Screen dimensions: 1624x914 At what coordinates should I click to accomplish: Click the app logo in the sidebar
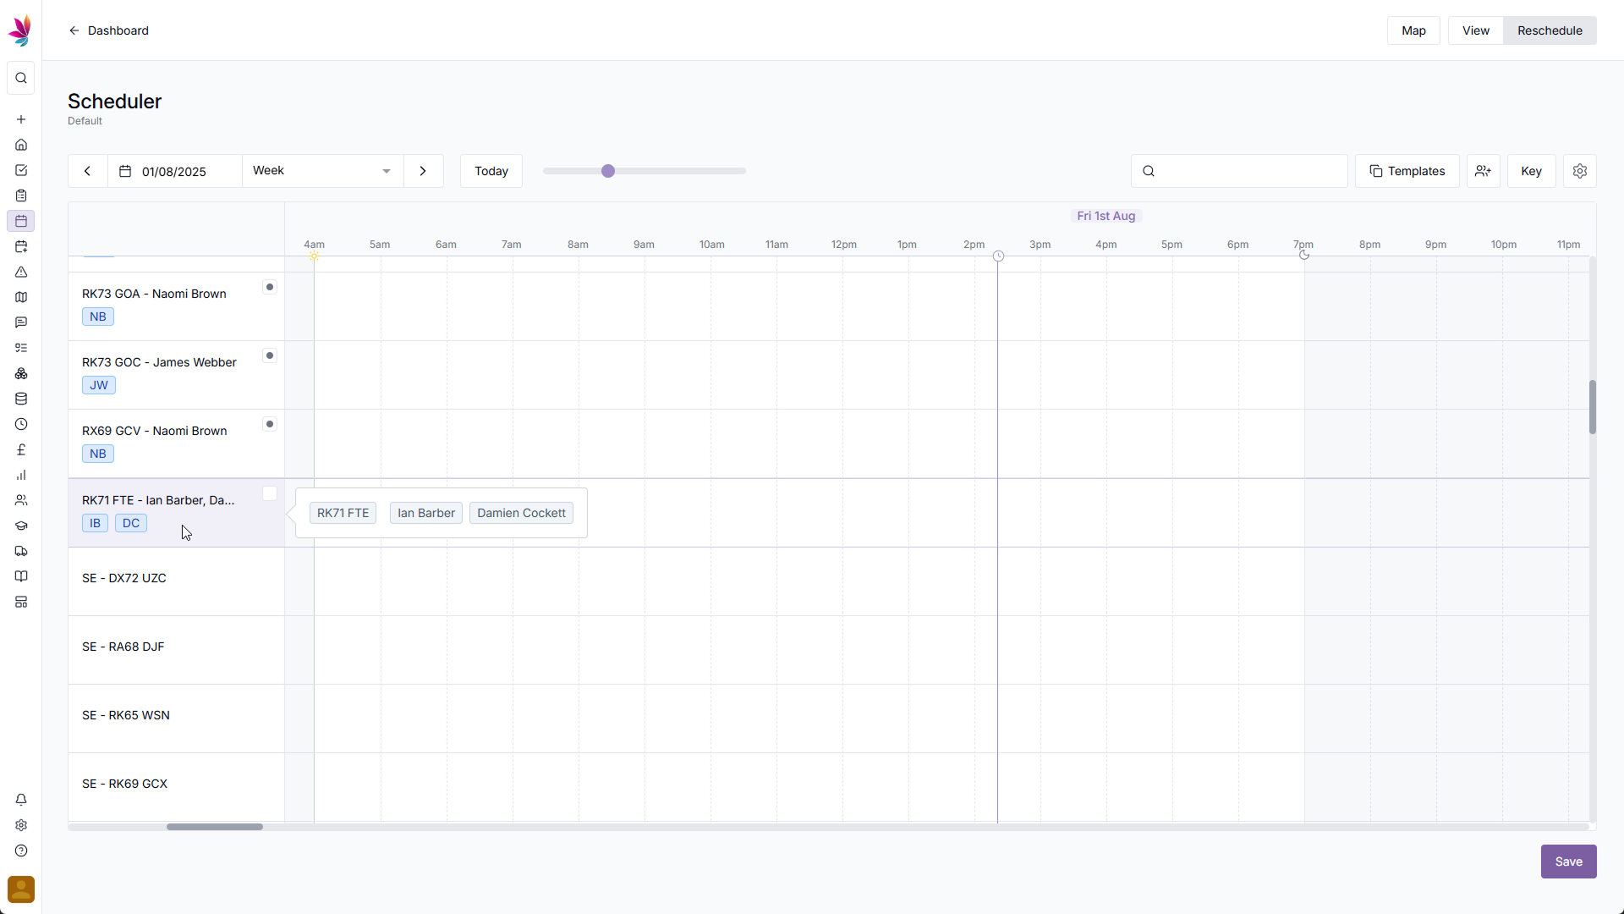tap(20, 30)
